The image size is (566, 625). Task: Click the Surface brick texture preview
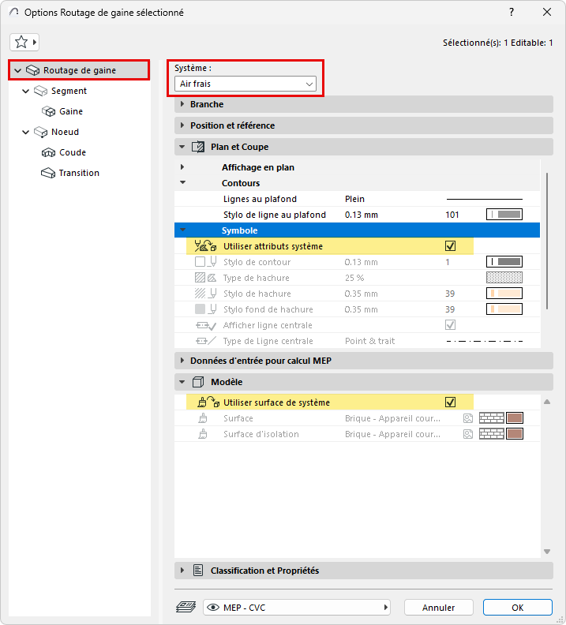[492, 418]
